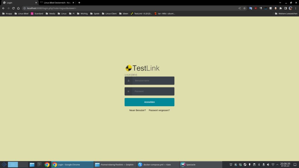Open the Standard bookmark
299x168 pixels.
click(37, 13)
